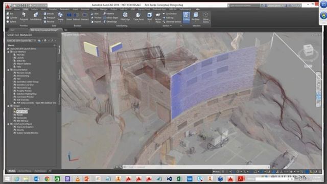Click the command line input field
The width and height of the screenshot is (327, 184).
coord(196,167)
